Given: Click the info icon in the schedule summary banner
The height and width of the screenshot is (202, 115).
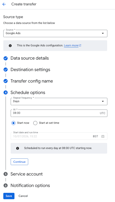Looking at the screenshot, I should (18, 148).
